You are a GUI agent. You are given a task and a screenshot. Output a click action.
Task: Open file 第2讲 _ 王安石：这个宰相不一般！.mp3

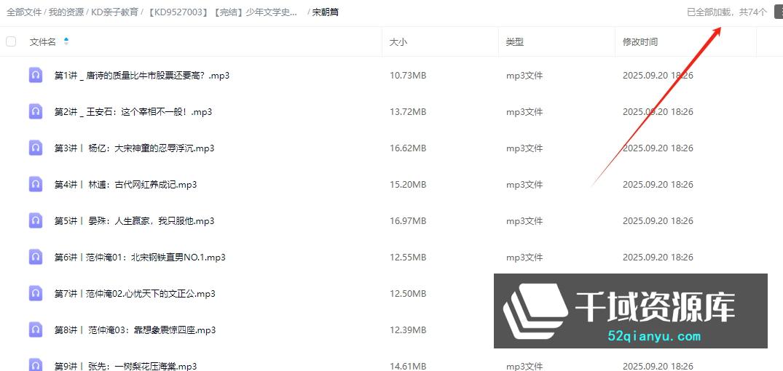click(x=133, y=112)
